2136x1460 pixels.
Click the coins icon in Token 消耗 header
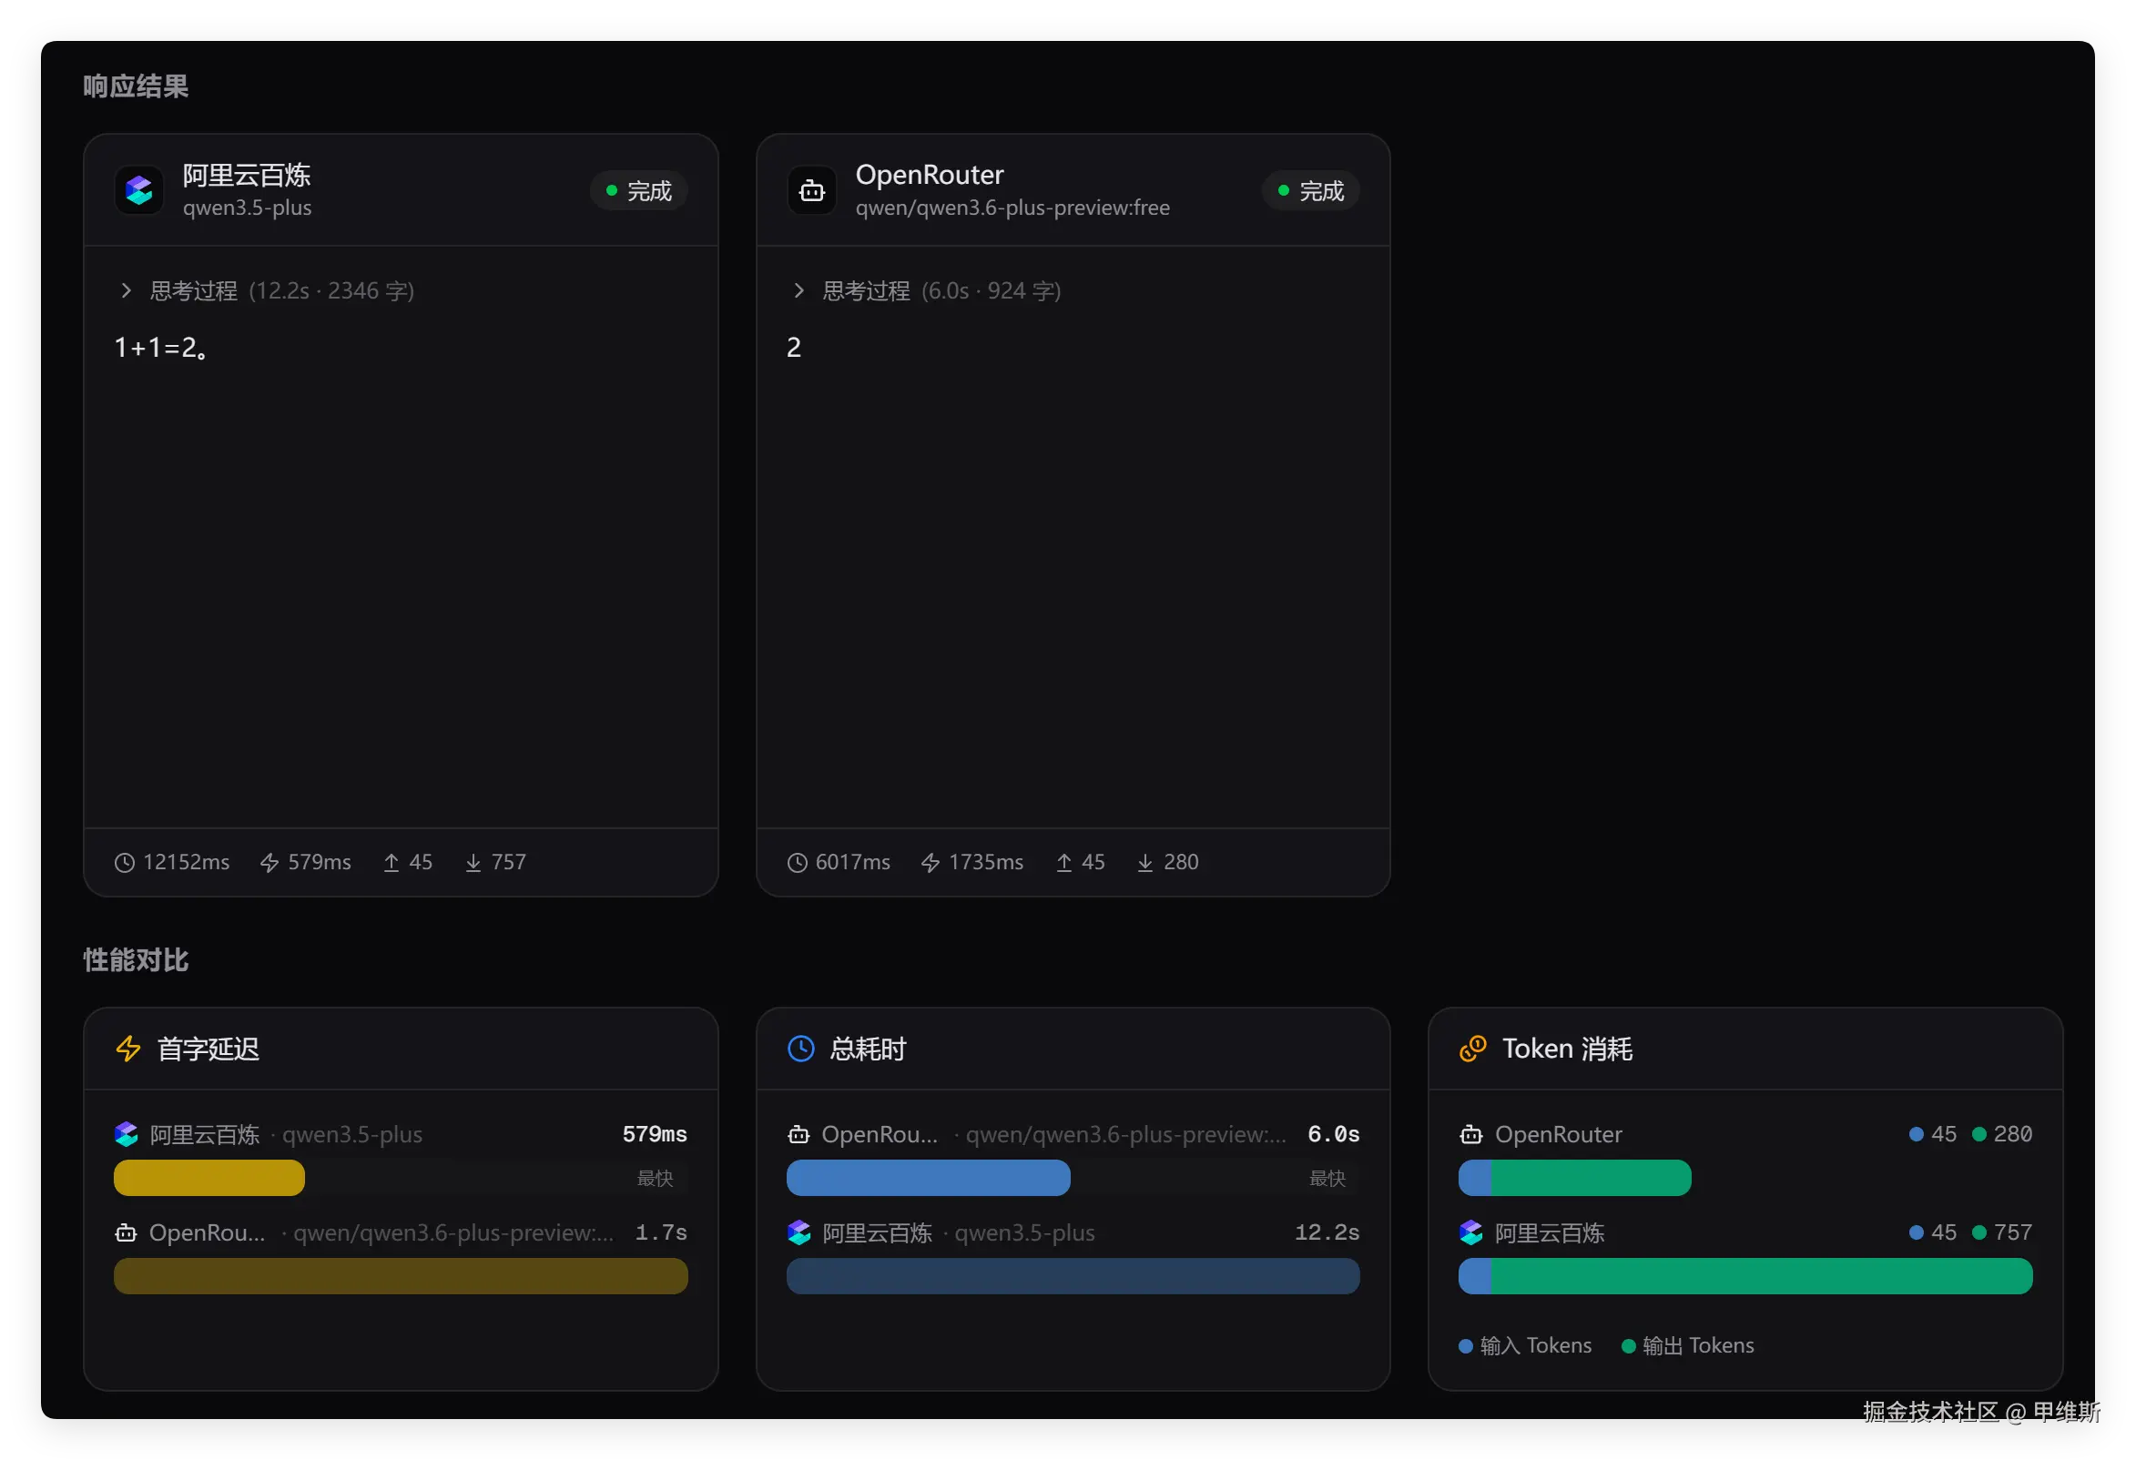coord(1472,1049)
